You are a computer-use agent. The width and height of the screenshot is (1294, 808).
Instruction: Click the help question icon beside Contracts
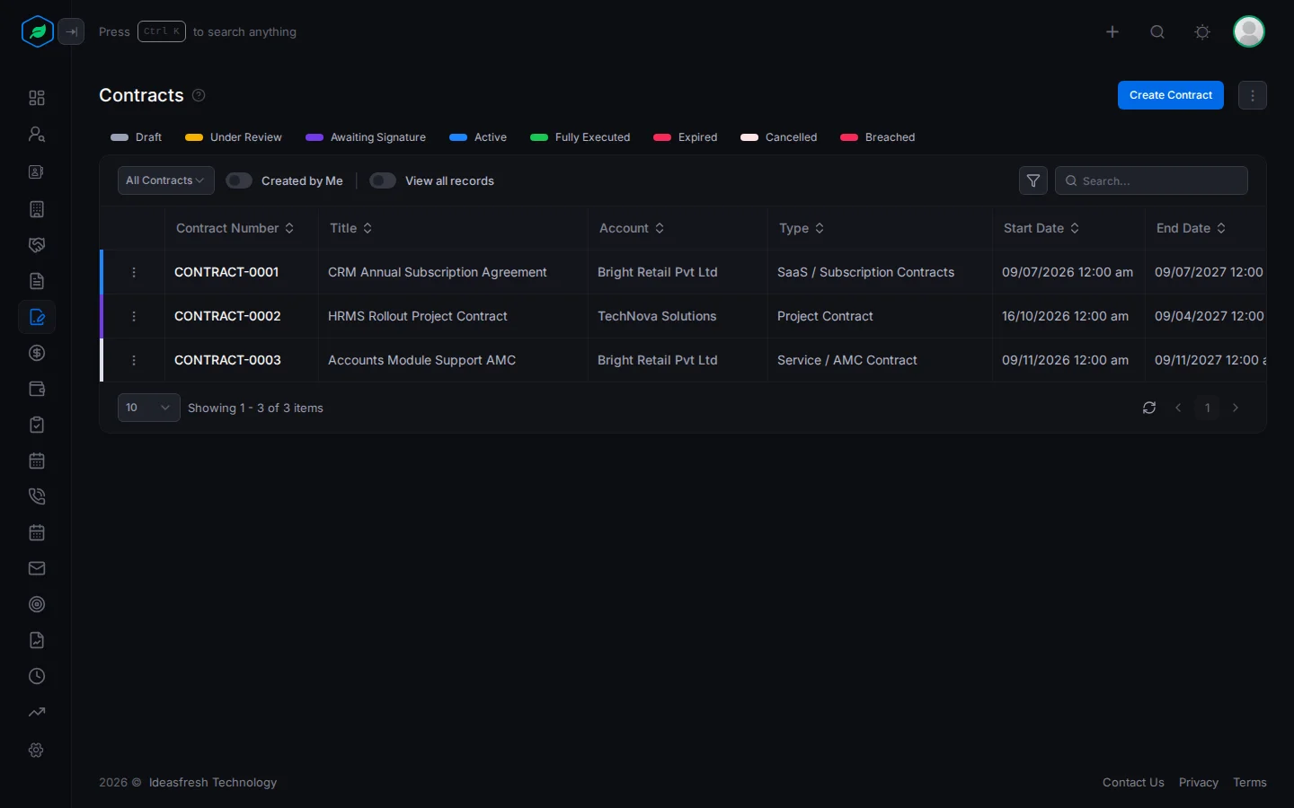[x=199, y=95]
